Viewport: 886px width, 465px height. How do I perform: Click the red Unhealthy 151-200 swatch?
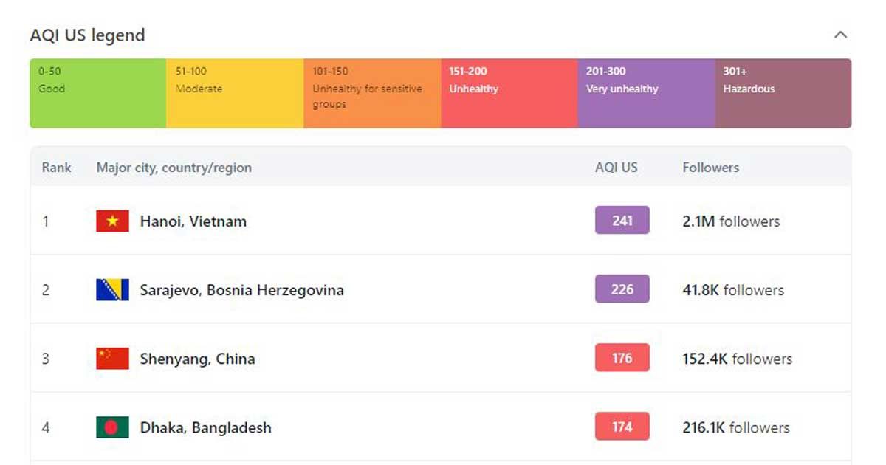[509, 94]
